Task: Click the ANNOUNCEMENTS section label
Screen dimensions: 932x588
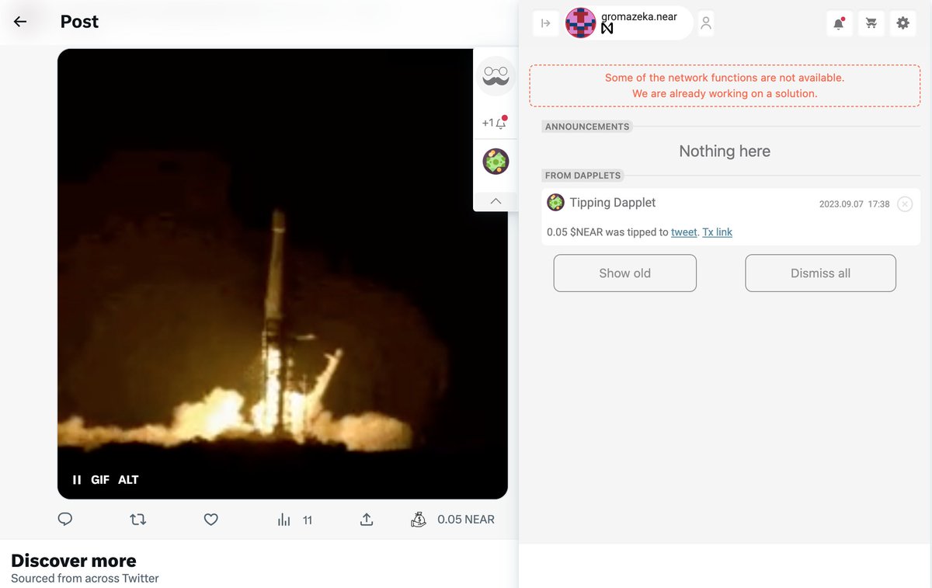Action: tap(587, 127)
